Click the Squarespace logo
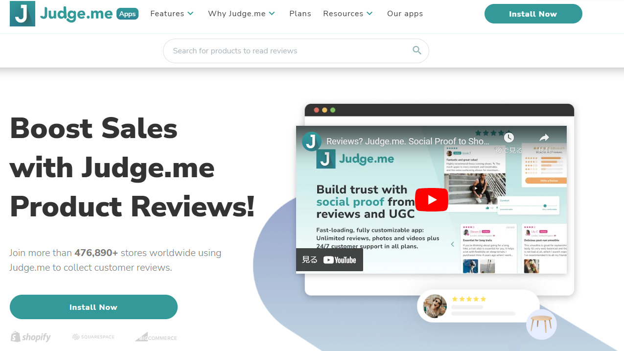This screenshot has width=624, height=351. (x=93, y=337)
